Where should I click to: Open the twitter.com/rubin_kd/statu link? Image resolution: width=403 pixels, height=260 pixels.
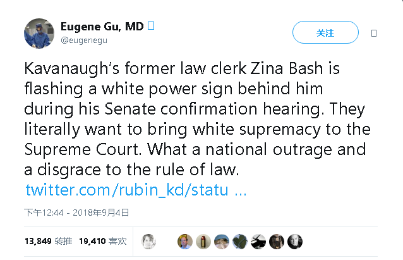pyautogui.click(x=136, y=190)
